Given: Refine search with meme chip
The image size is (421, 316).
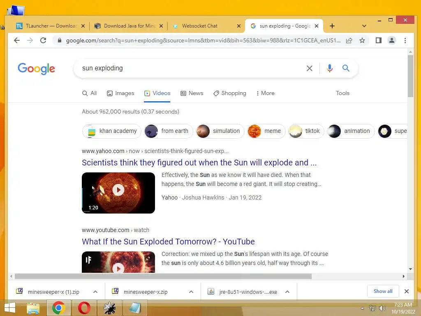Looking at the screenshot, I should point(266,131).
